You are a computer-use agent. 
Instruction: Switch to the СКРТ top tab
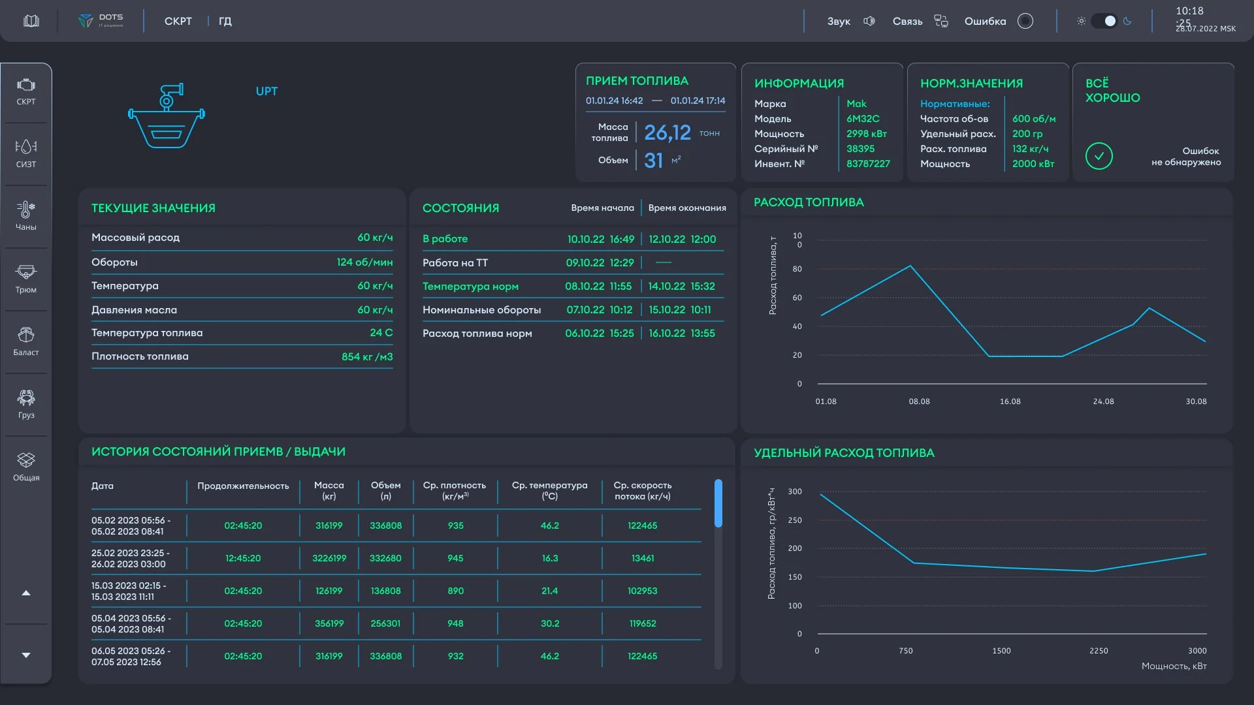coord(178,21)
